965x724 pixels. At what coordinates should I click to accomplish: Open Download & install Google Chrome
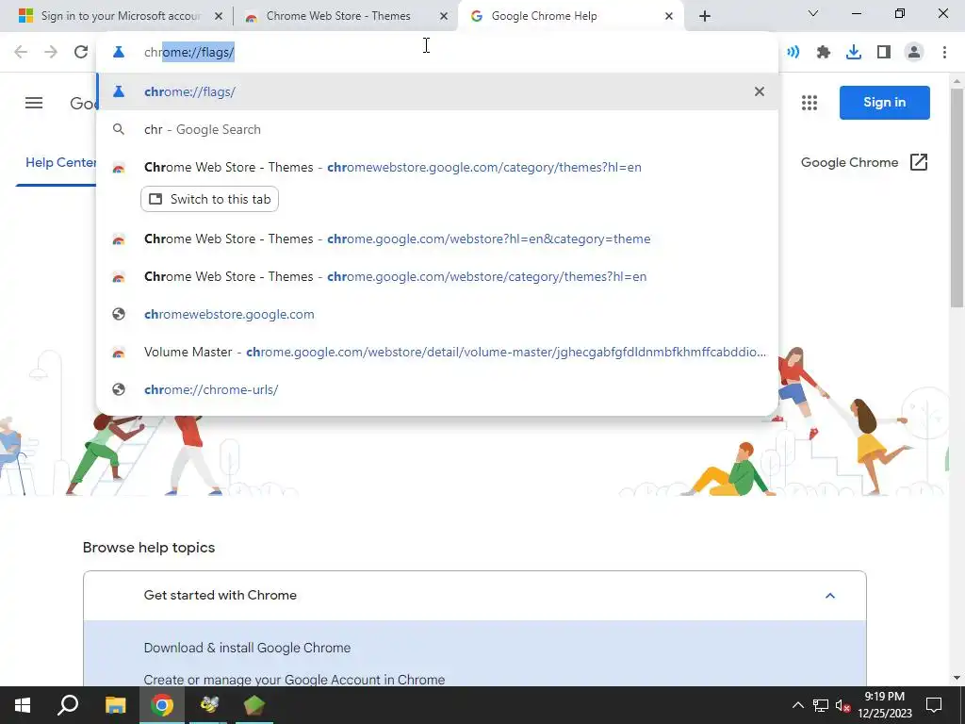[248, 648]
